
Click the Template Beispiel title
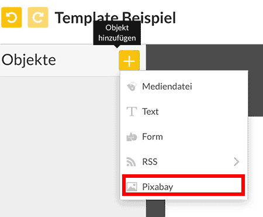[x=115, y=18]
